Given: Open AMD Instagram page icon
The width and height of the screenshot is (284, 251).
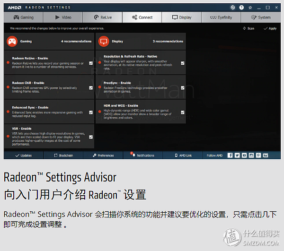Looking at the screenshot, I should tap(251, 155).
